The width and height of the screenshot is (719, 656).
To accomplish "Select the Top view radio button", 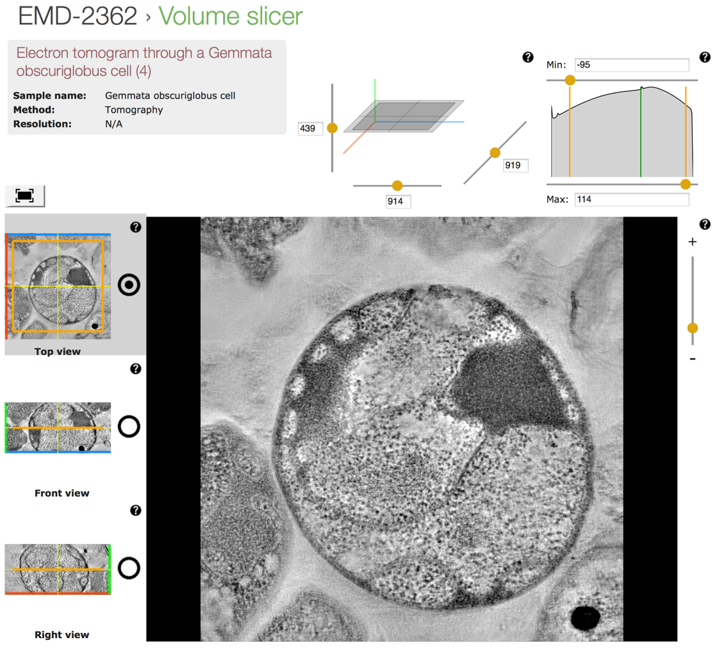I will (129, 285).
